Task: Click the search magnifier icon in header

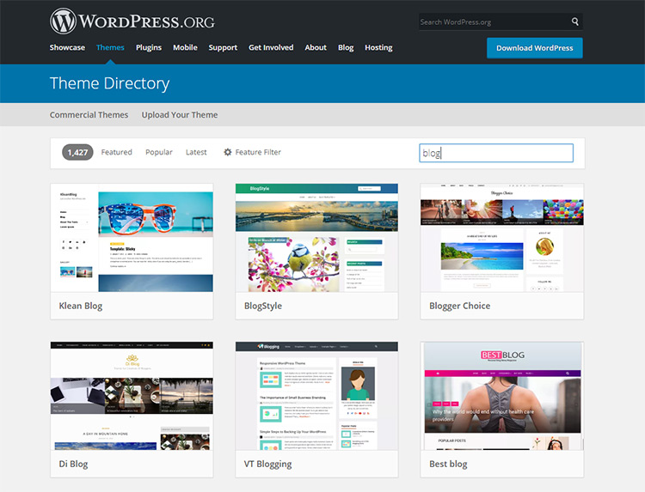Action: [575, 21]
